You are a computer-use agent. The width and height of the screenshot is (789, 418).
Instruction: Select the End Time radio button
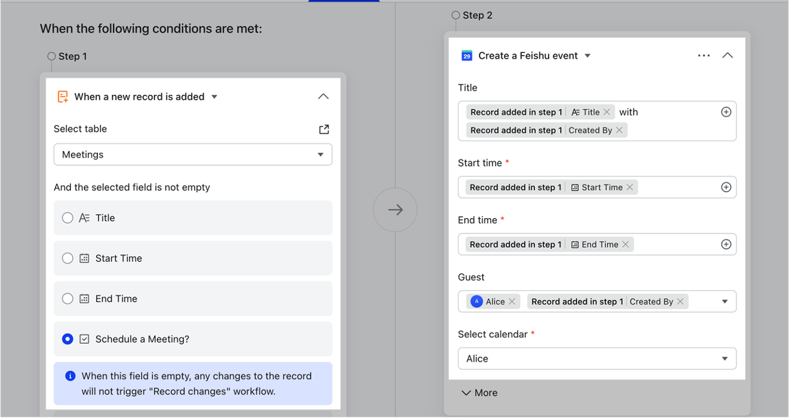[68, 299]
